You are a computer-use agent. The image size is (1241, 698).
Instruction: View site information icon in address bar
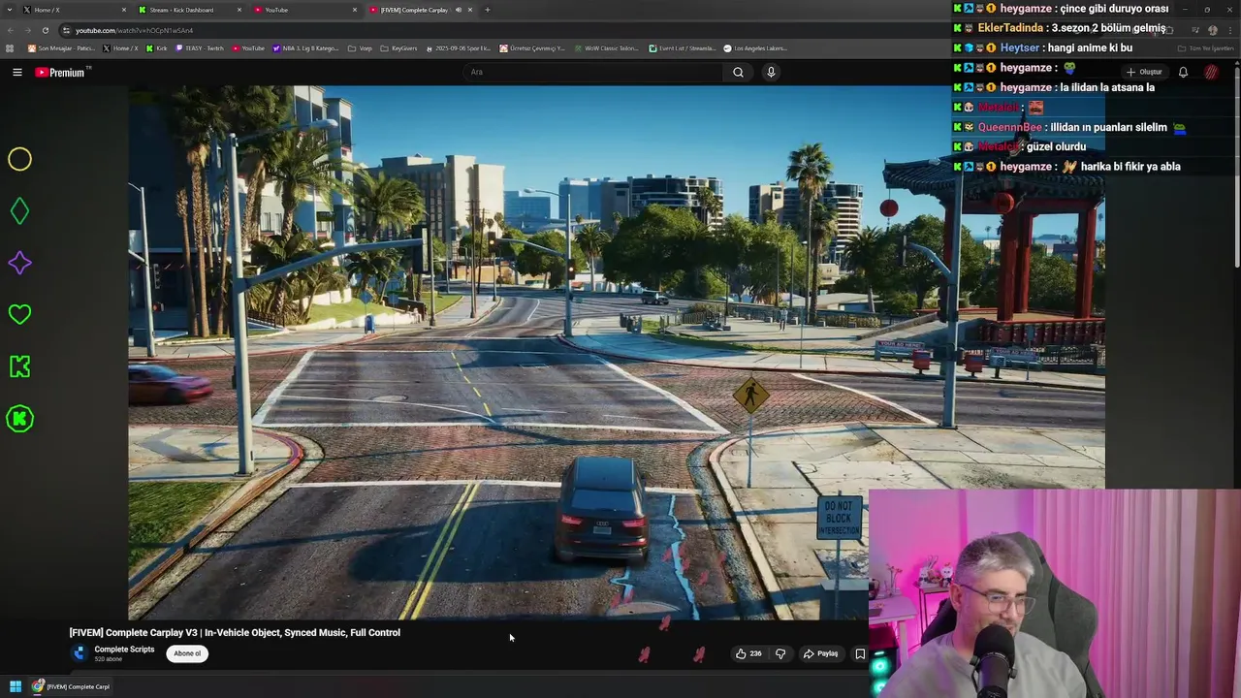[x=66, y=30]
